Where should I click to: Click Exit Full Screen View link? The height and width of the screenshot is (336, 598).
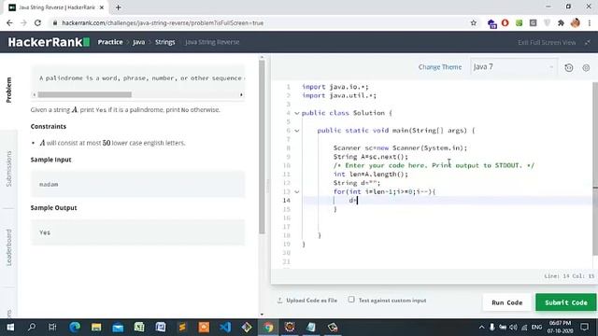click(547, 42)
